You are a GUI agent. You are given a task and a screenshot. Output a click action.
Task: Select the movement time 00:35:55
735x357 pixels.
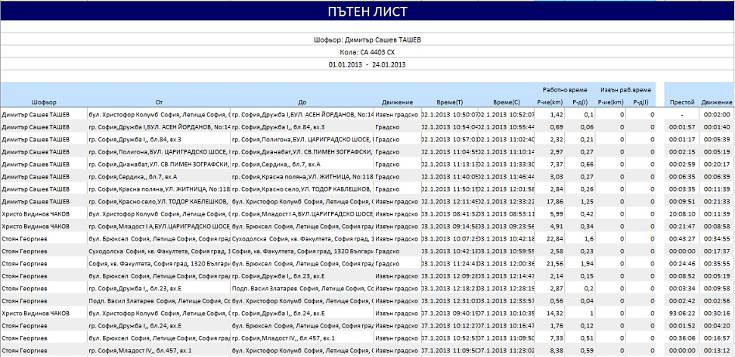pos(717,264)
